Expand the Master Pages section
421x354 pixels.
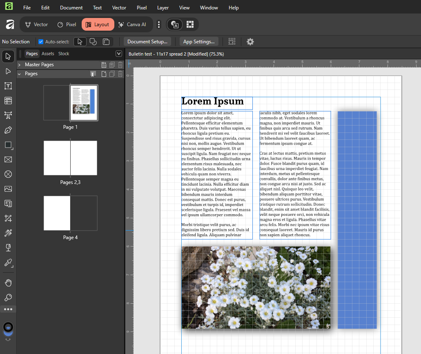coord(19,65)
